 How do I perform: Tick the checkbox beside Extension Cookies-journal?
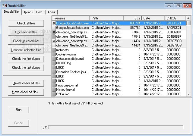(x=54, y=72)
